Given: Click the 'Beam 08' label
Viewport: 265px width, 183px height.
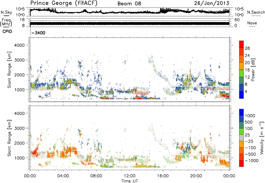Looking at the screenshot, I should (x=129, y=4).
